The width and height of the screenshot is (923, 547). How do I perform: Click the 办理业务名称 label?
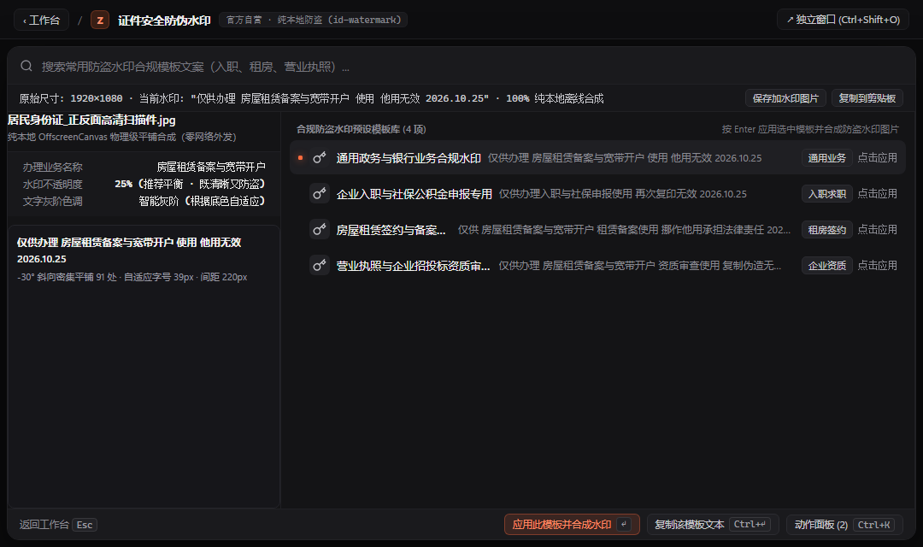pyautogui.click(x=52, y=167)
